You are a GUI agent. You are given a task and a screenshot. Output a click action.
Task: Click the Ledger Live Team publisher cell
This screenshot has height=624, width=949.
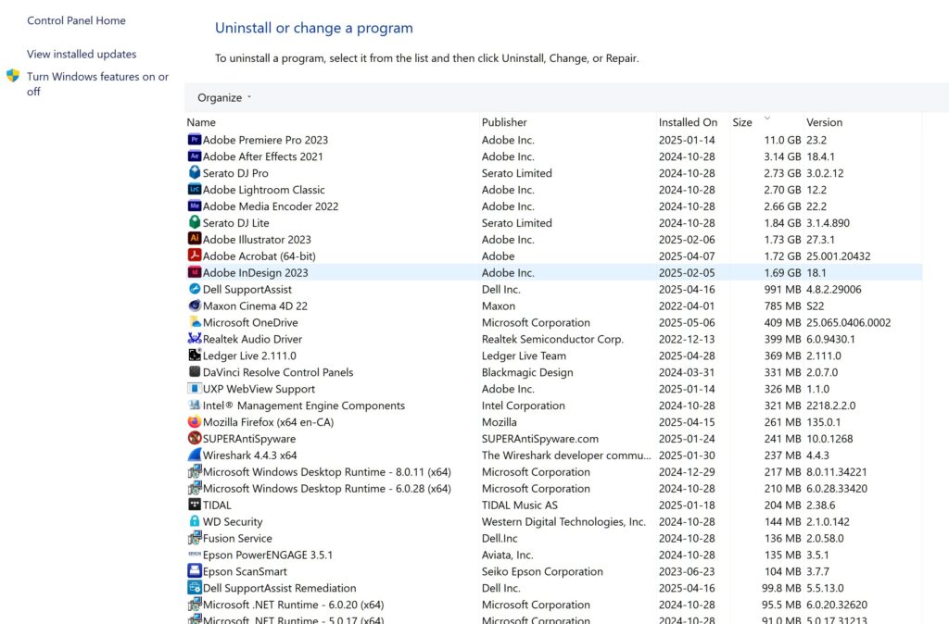524,355
